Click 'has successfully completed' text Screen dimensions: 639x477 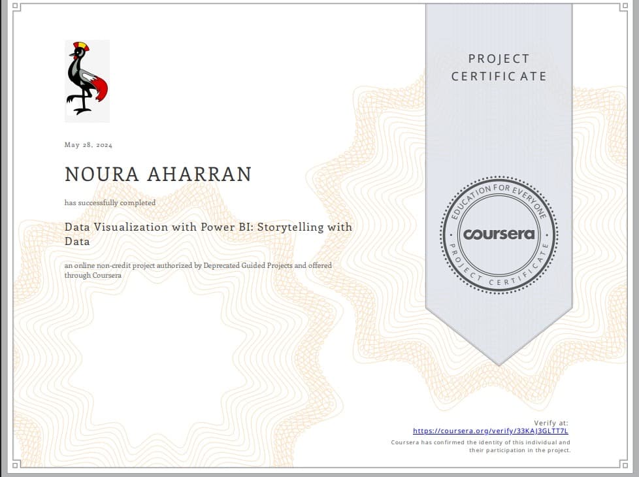[109, 203]
